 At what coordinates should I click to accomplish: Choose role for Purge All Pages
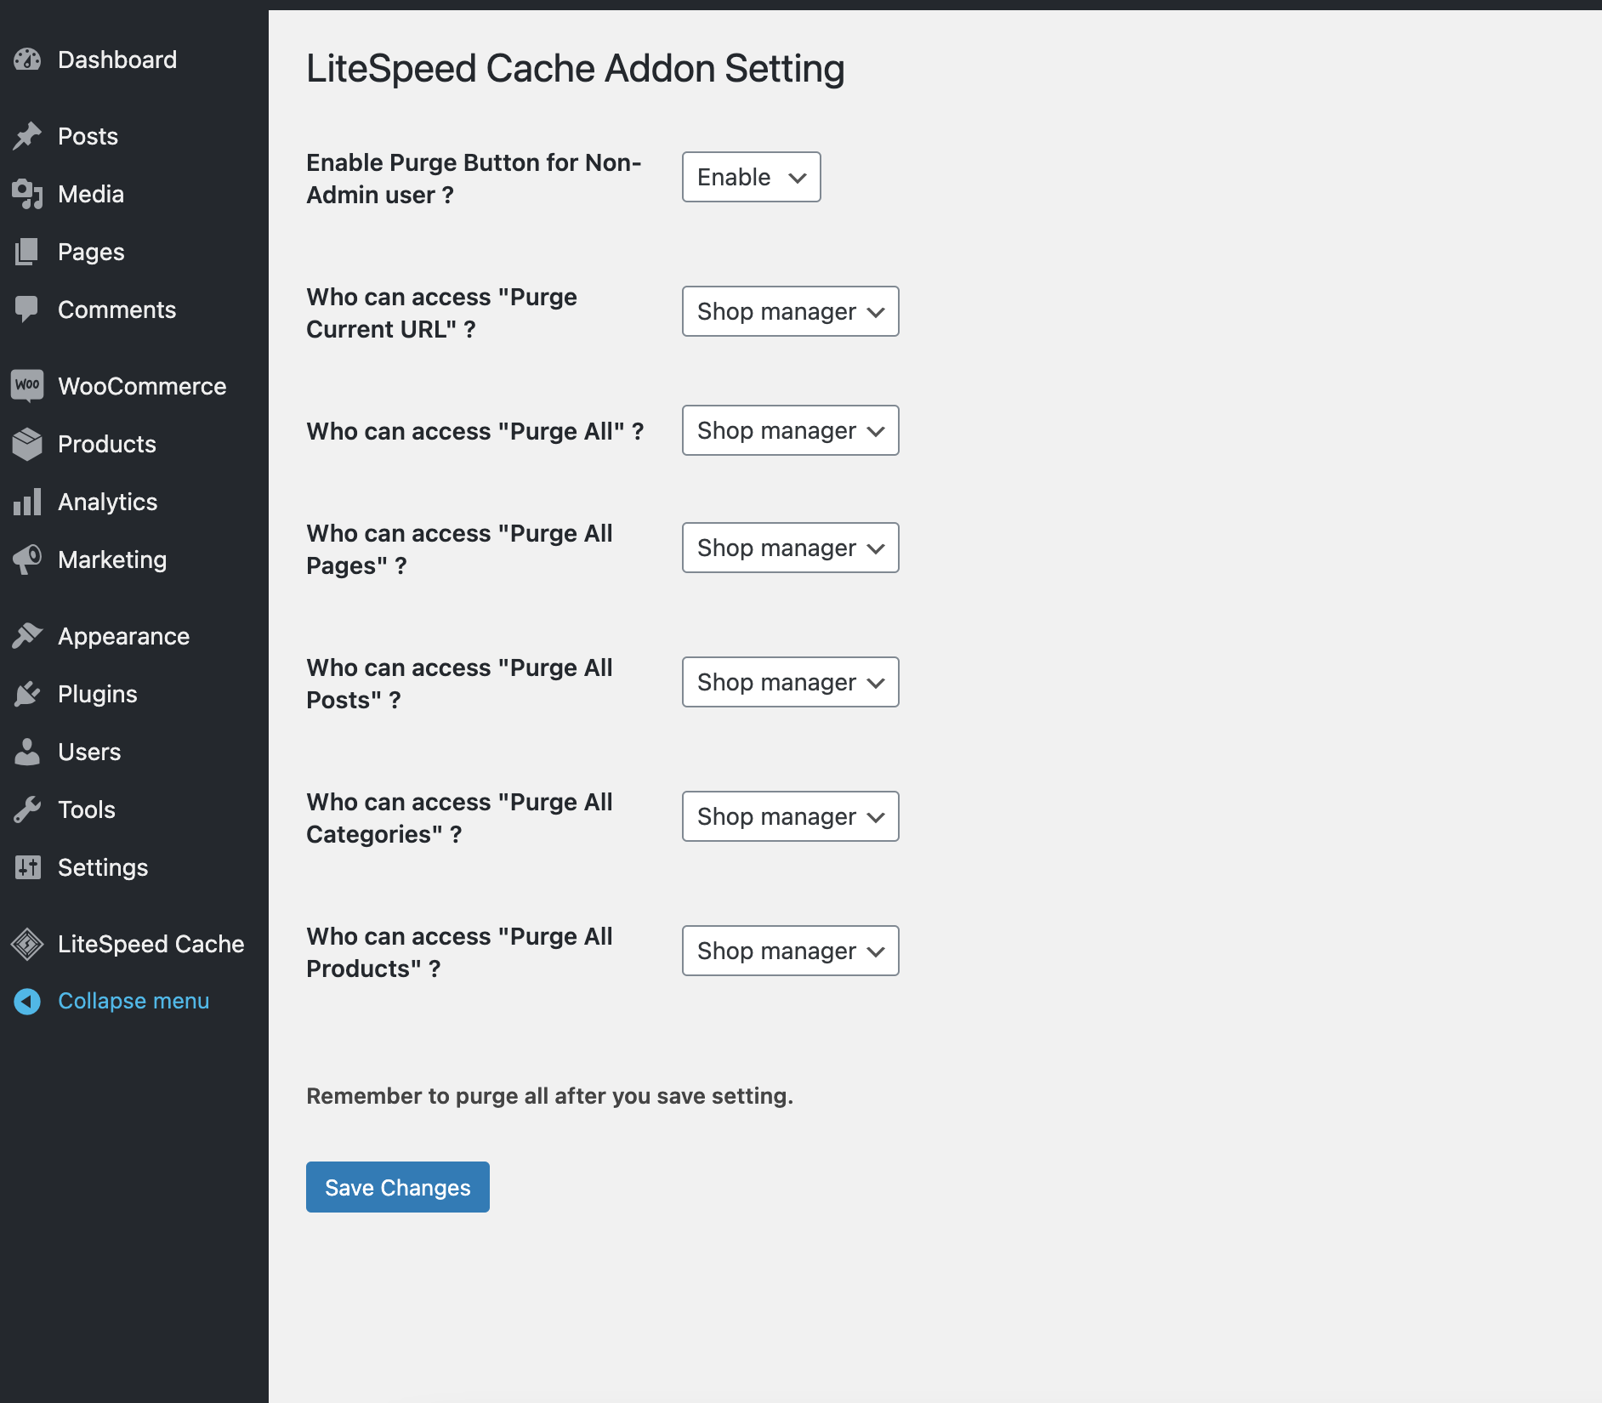790,548
